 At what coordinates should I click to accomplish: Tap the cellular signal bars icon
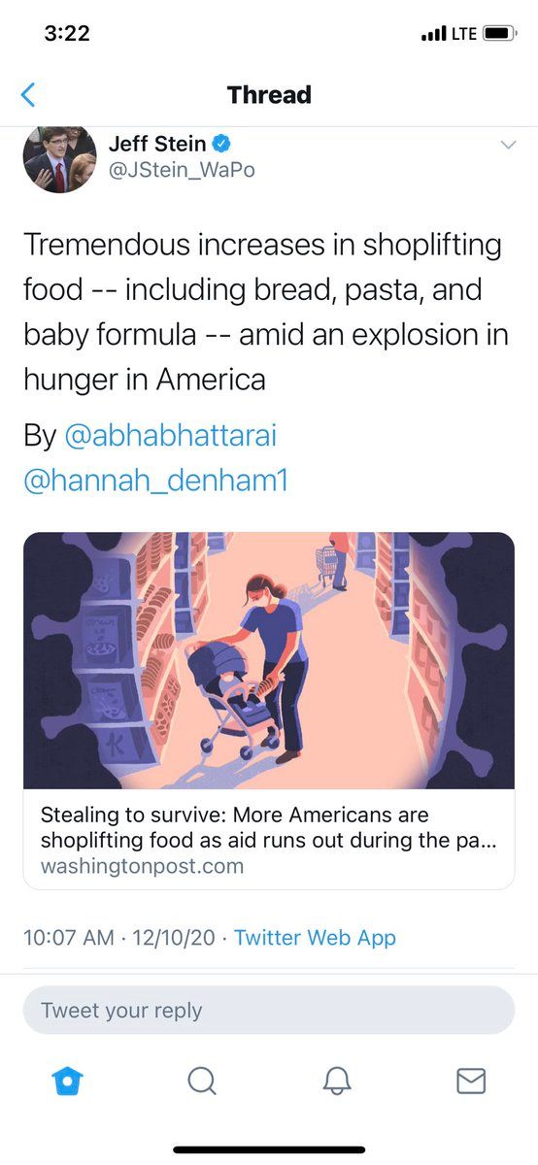pyautogui.click(x=433, y=34)
